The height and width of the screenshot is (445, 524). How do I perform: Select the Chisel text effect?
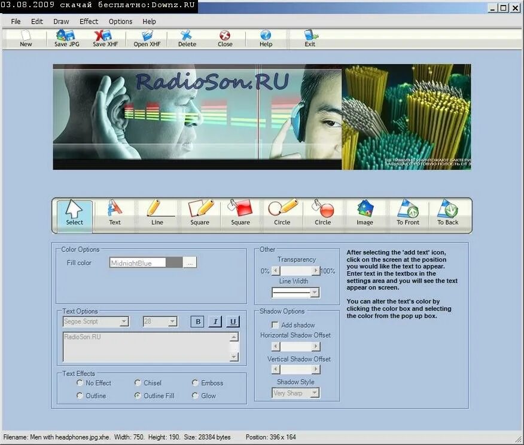[x=138, y=383]
